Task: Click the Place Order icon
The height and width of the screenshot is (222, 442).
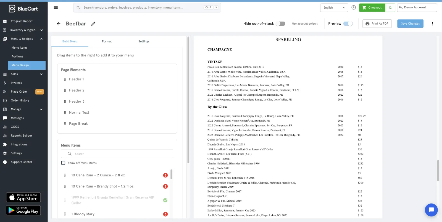Action: 5,92
